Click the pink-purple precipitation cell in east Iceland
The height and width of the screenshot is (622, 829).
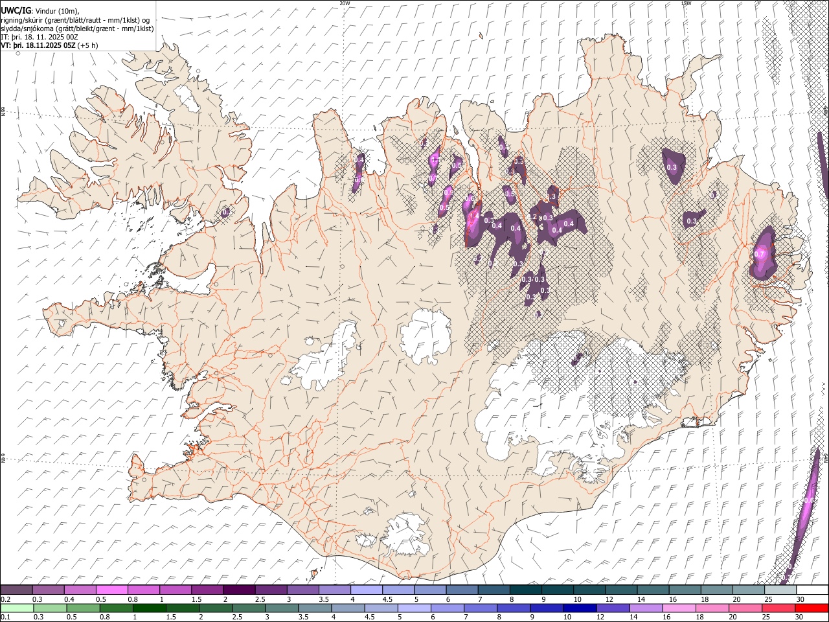tap(764, 253)
